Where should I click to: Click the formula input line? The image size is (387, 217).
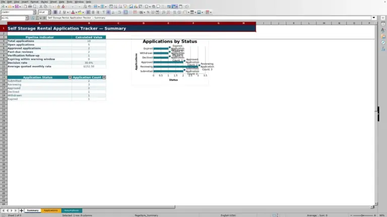point(209,18)
